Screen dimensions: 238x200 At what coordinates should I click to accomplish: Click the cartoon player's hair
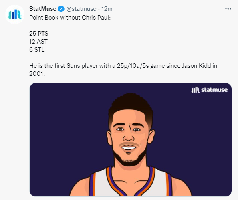tap(131, 105)
